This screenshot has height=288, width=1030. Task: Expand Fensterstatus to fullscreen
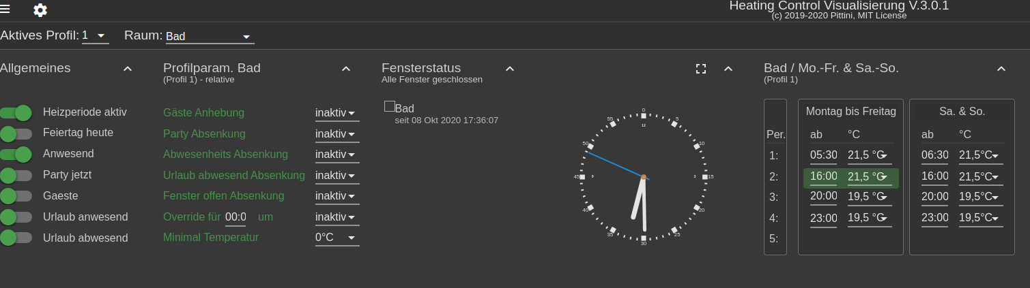700,69
